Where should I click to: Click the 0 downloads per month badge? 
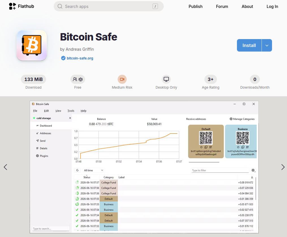(x=255, y=79)
